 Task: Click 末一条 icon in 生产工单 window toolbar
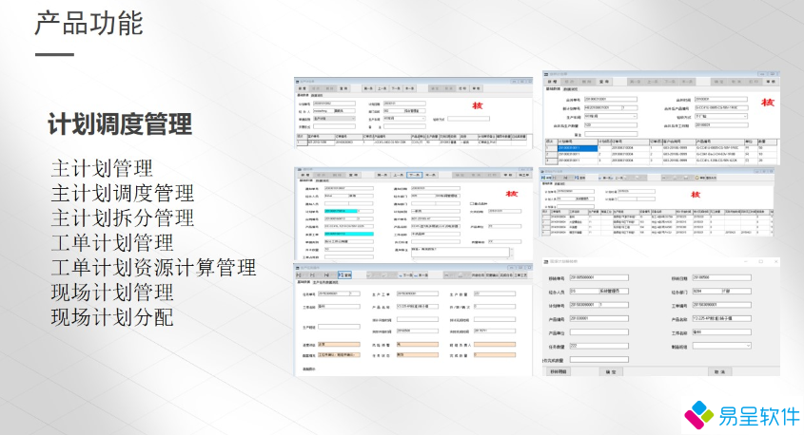[x=421, y=274]
